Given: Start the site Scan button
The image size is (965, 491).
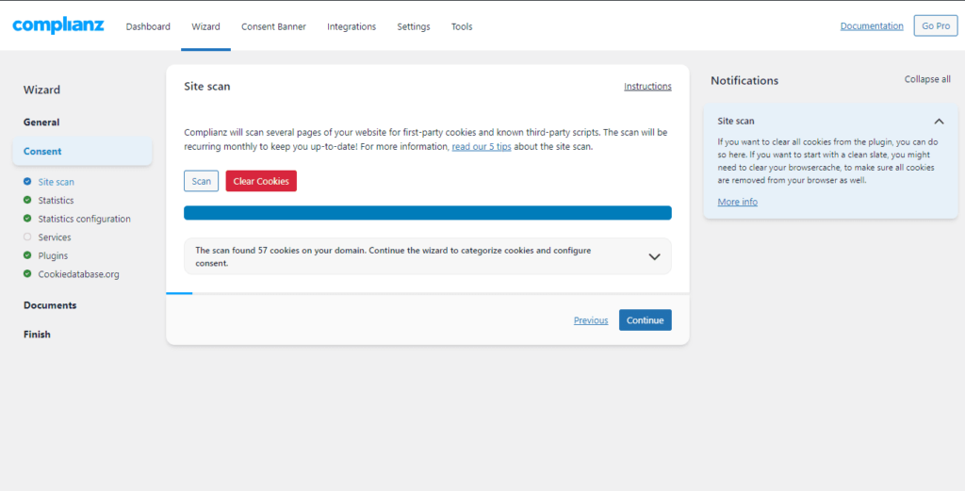Looking at the screenshot, I should [x=201, y=181].
